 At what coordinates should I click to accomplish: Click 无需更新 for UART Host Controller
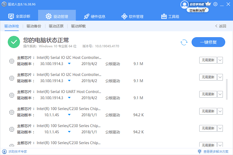(x=208, y=94)
